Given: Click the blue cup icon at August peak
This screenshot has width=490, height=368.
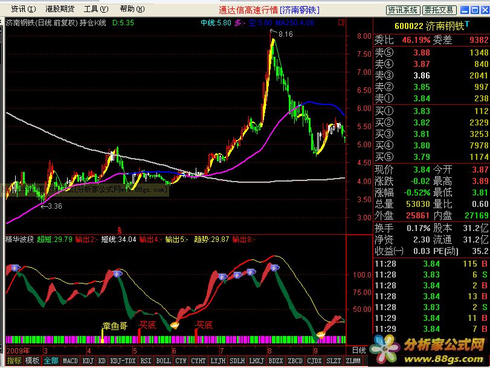Looking at the screenshot, I should point(275,267).
